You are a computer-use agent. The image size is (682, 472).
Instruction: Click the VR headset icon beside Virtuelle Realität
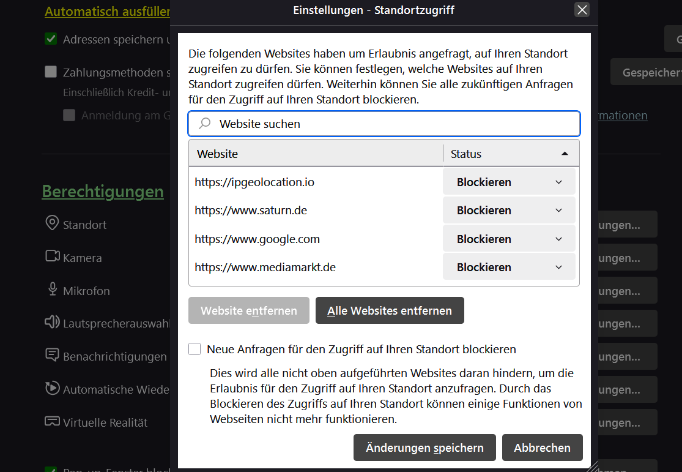tap(52, 422)
